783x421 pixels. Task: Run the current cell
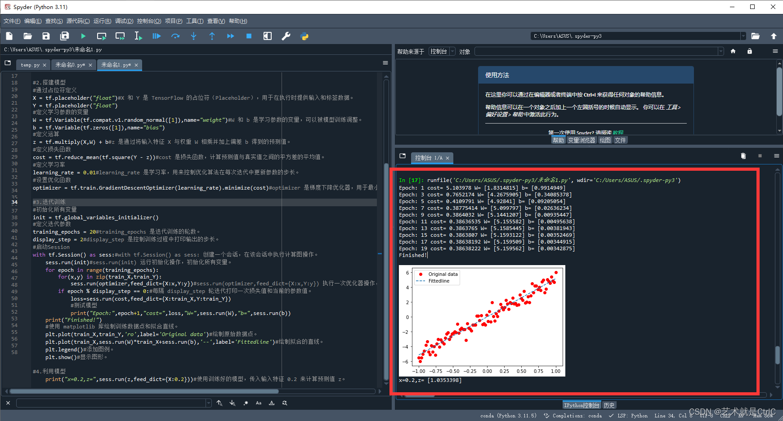[102, 36]
